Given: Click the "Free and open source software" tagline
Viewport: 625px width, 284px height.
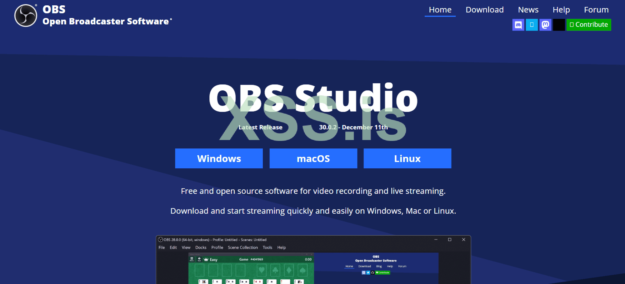Looking at the screenshot, I should (313, 191).
